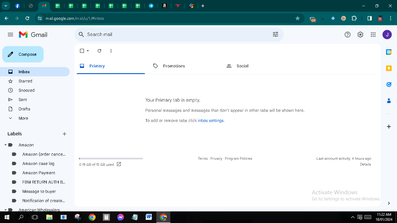Open Gmail settings gear
This screenshot has width=397, height=223.
point(360,35)
